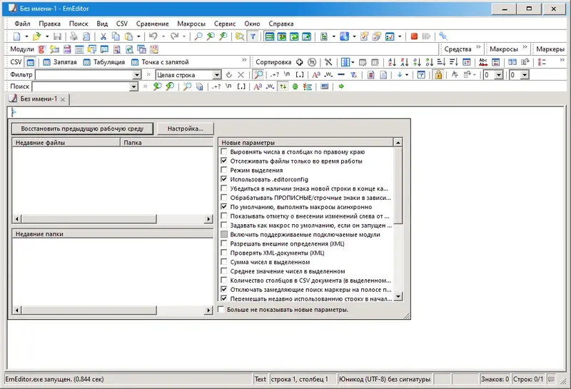
Task: Uncheck 'Использовать .editorconfig'
Action: click(224, 179)
